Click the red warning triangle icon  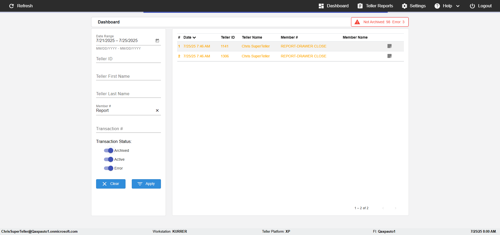[x=357, y=22]
